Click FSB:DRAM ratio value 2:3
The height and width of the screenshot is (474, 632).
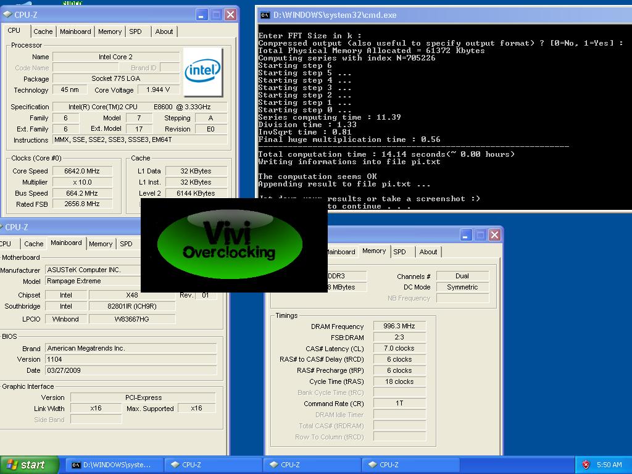point(399,337)
